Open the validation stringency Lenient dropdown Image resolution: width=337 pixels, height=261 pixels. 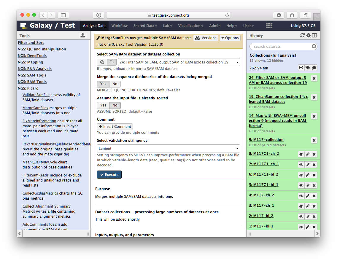pos(168,148)
